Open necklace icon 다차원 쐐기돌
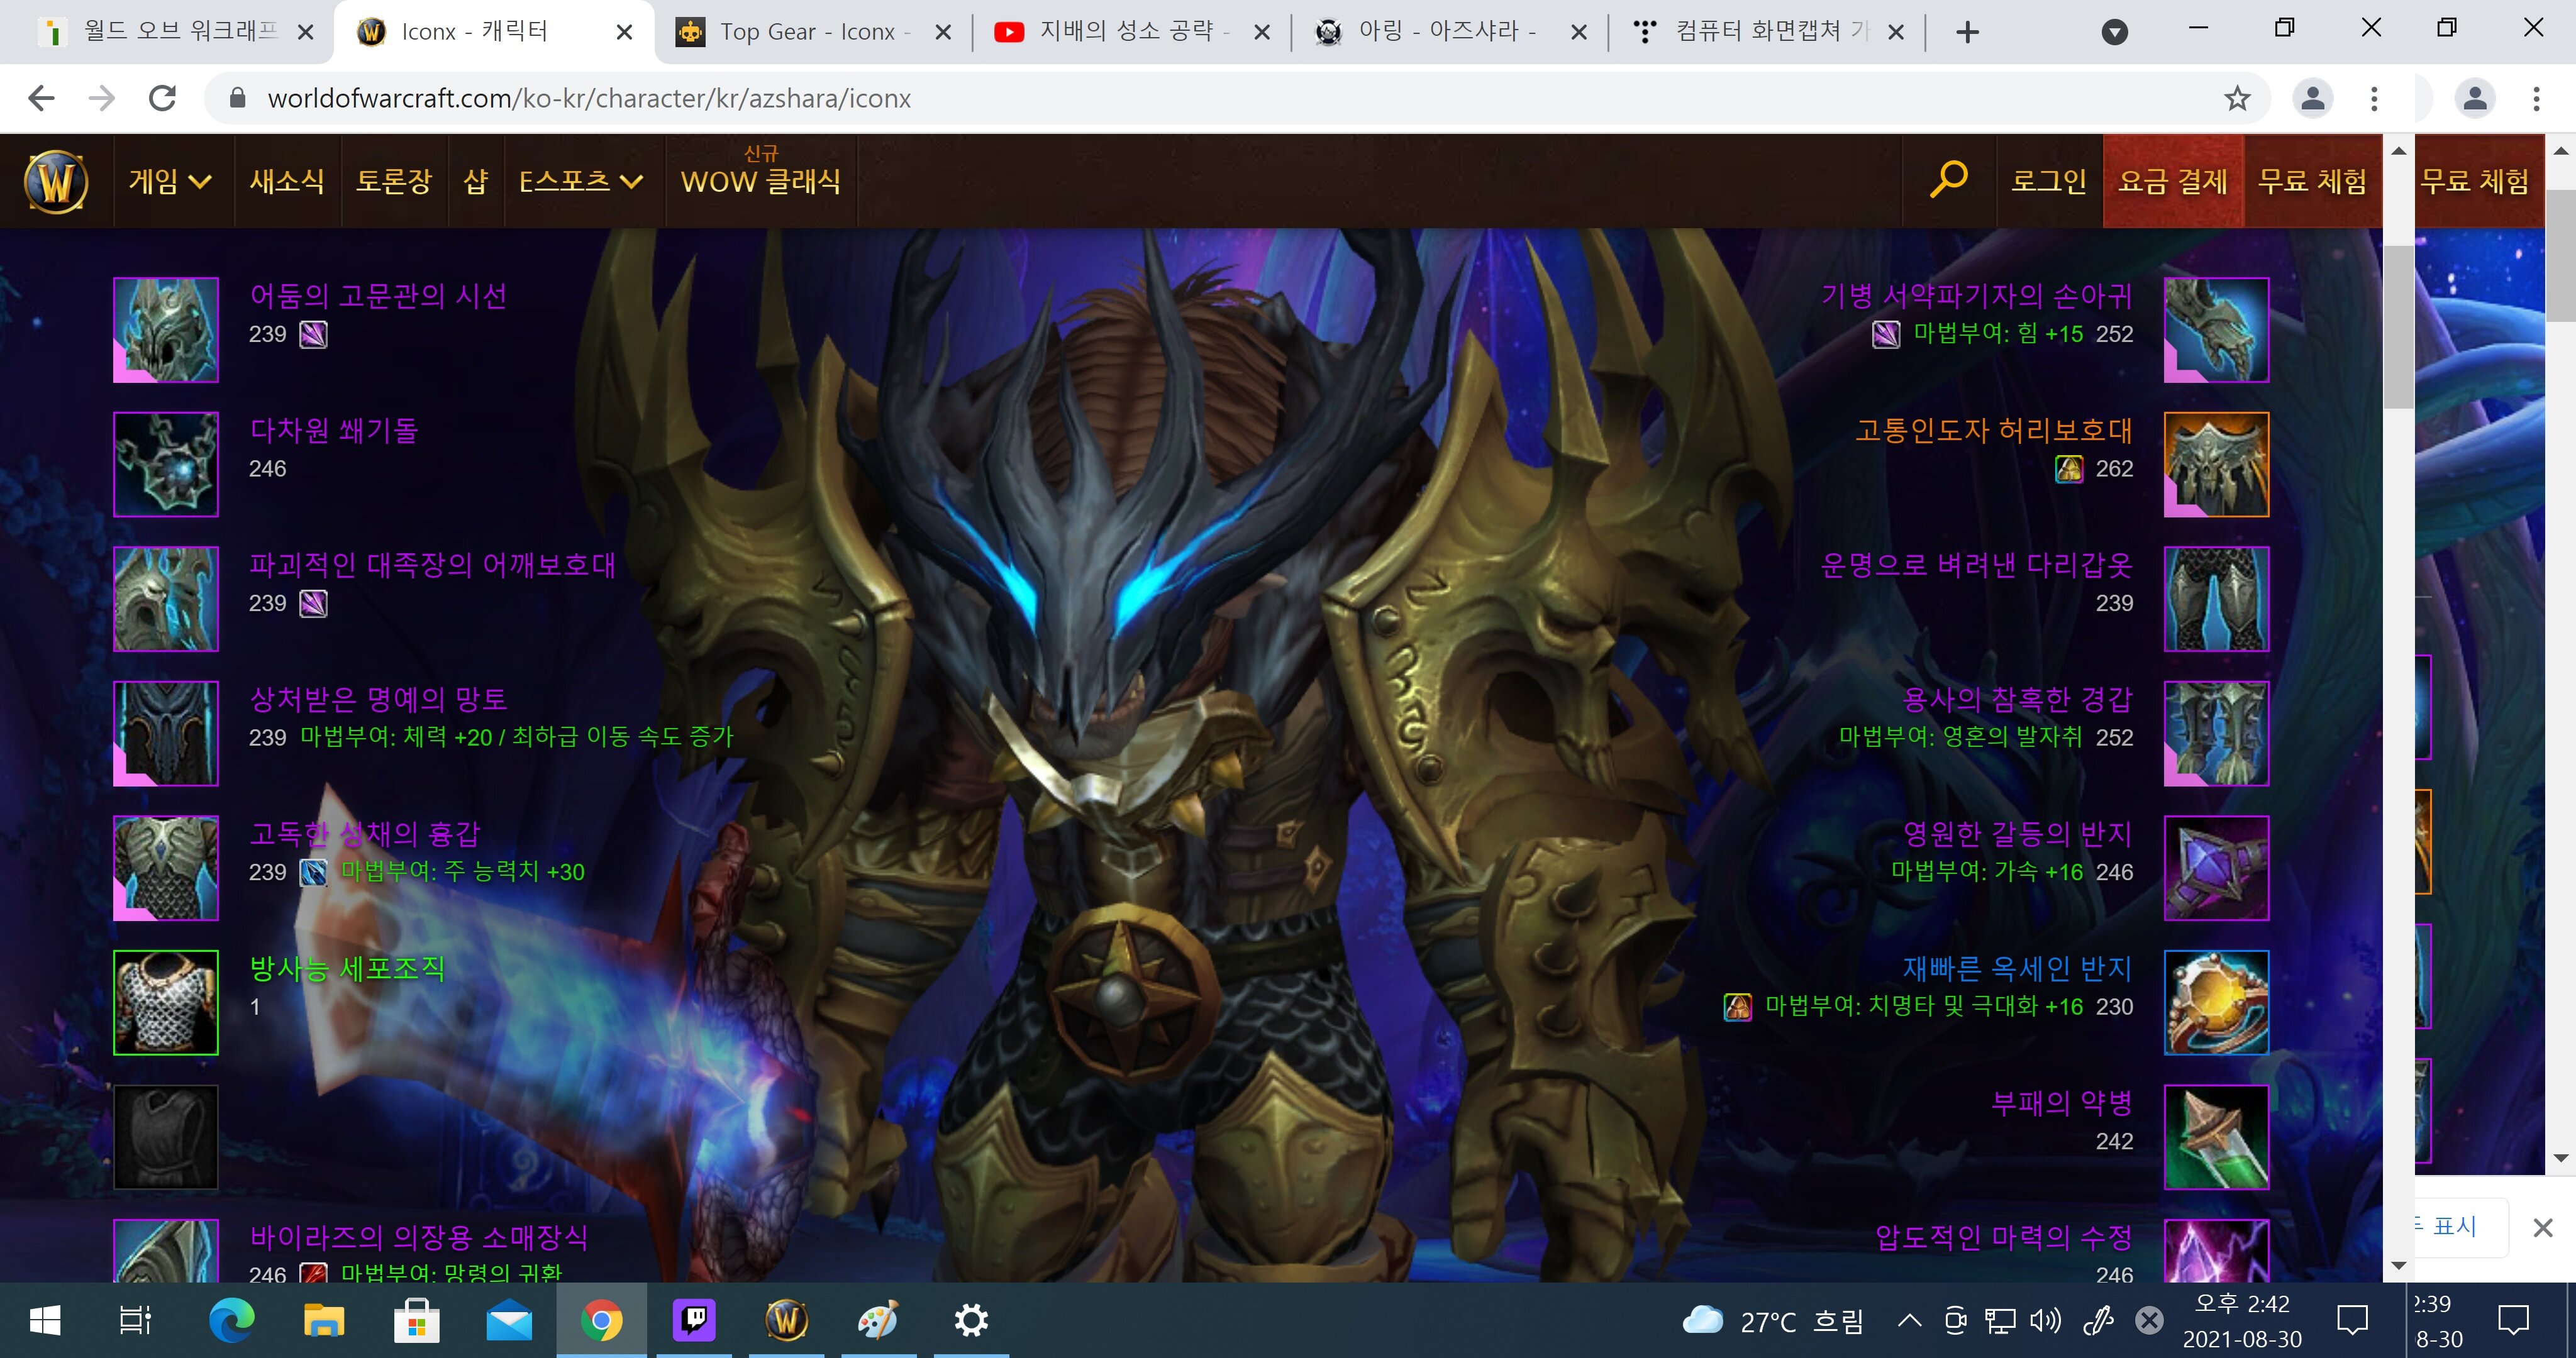The image size is (2576, 1358). pos(166,464)
